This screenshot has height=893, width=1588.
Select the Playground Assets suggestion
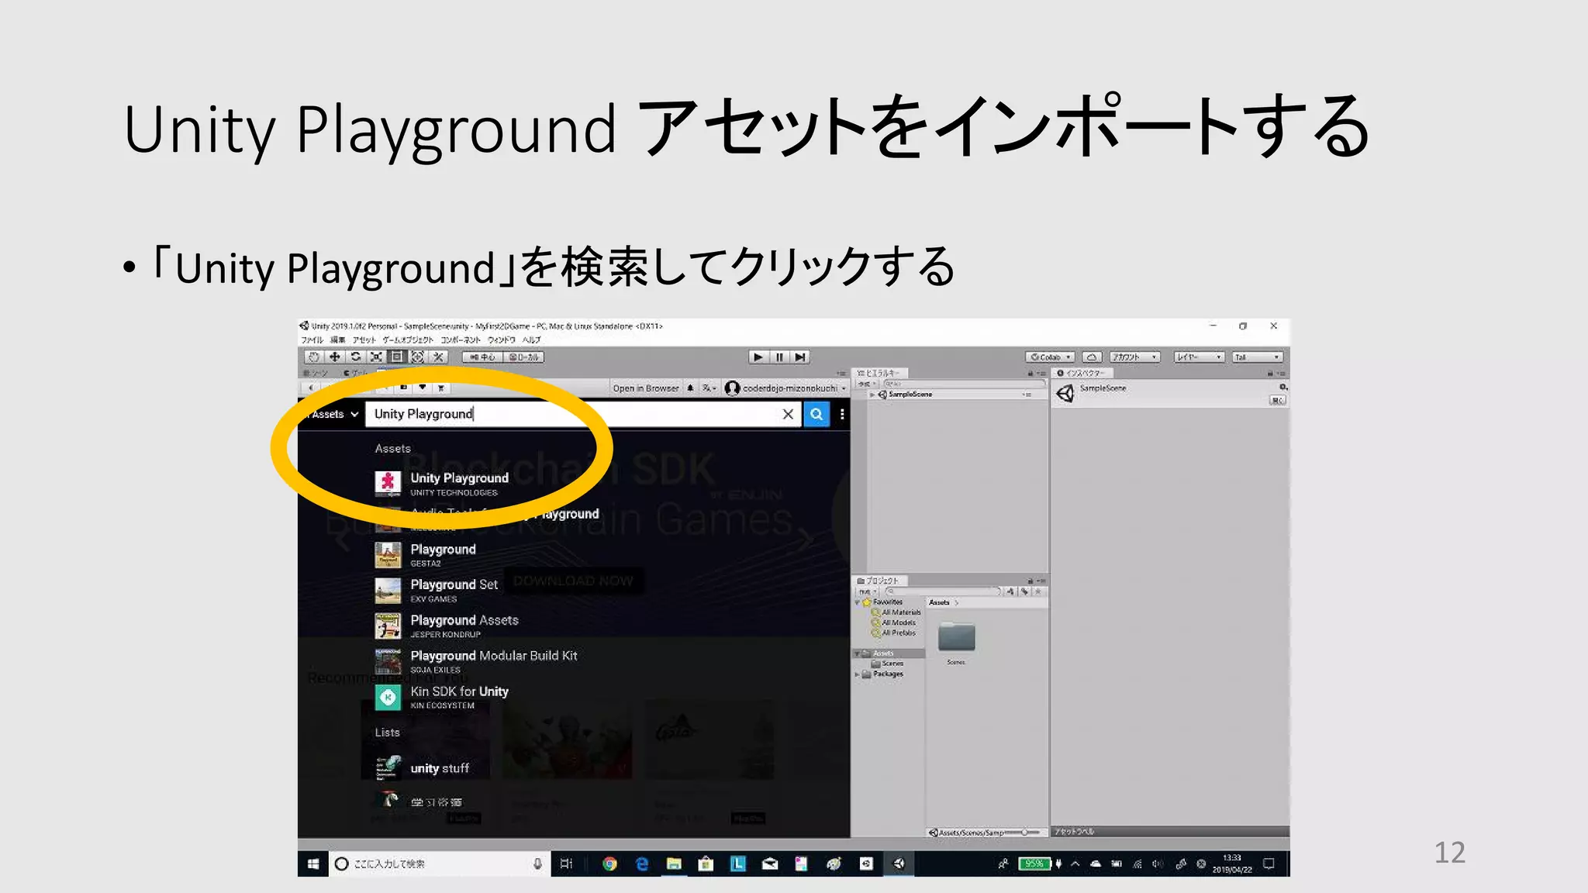coord(447,626)
